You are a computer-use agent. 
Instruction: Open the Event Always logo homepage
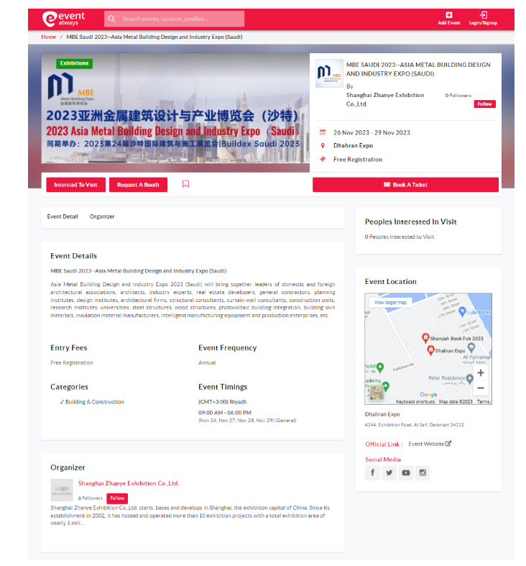[63, 19]
